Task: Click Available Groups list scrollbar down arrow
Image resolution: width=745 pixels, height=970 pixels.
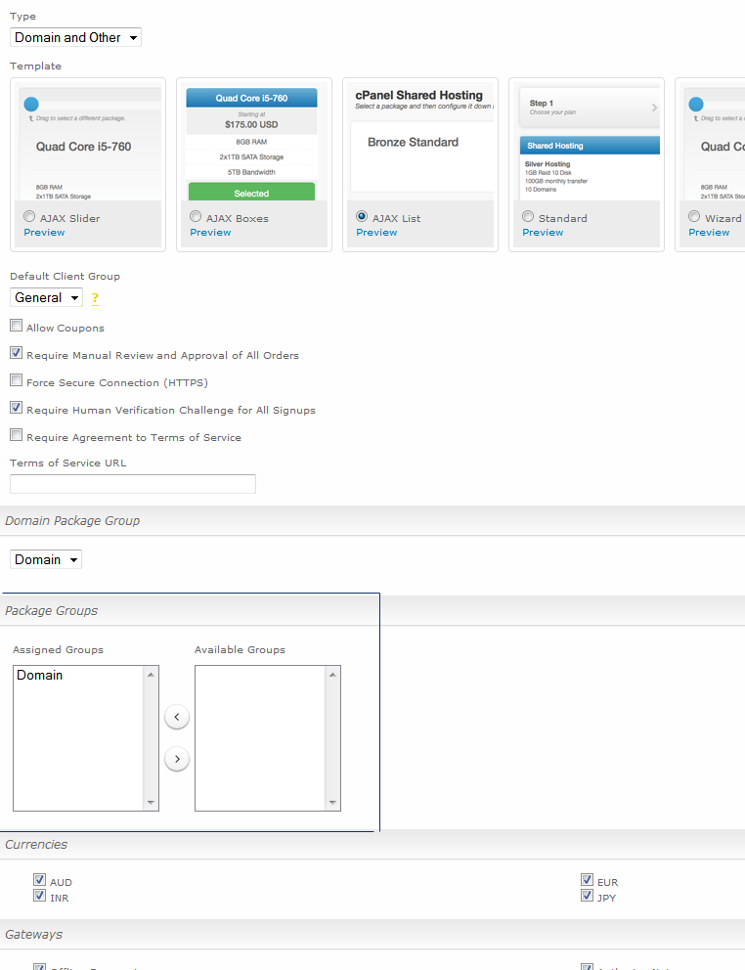Action: [x=332, y=803]
